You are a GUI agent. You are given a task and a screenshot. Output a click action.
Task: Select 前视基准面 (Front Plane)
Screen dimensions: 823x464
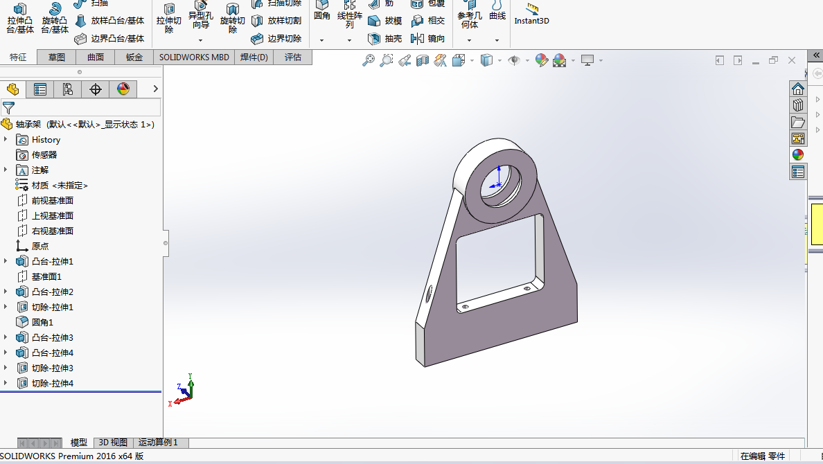coord(45,201)
